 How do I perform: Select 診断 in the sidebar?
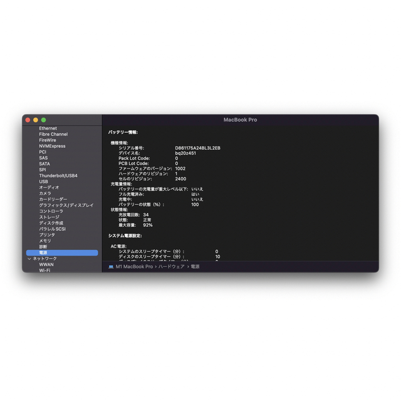pos(43,247)
